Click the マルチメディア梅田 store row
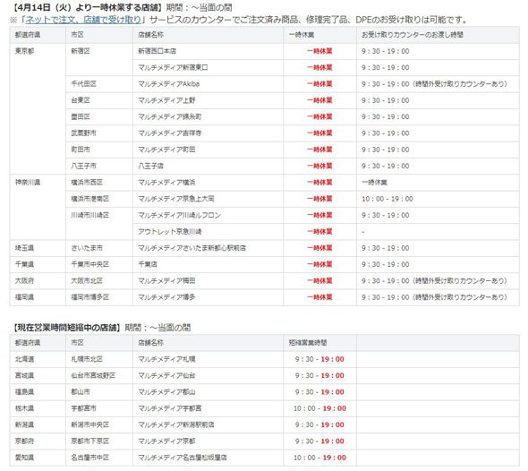The width and height of the screenshot is (528, 471). pos(264,281)
